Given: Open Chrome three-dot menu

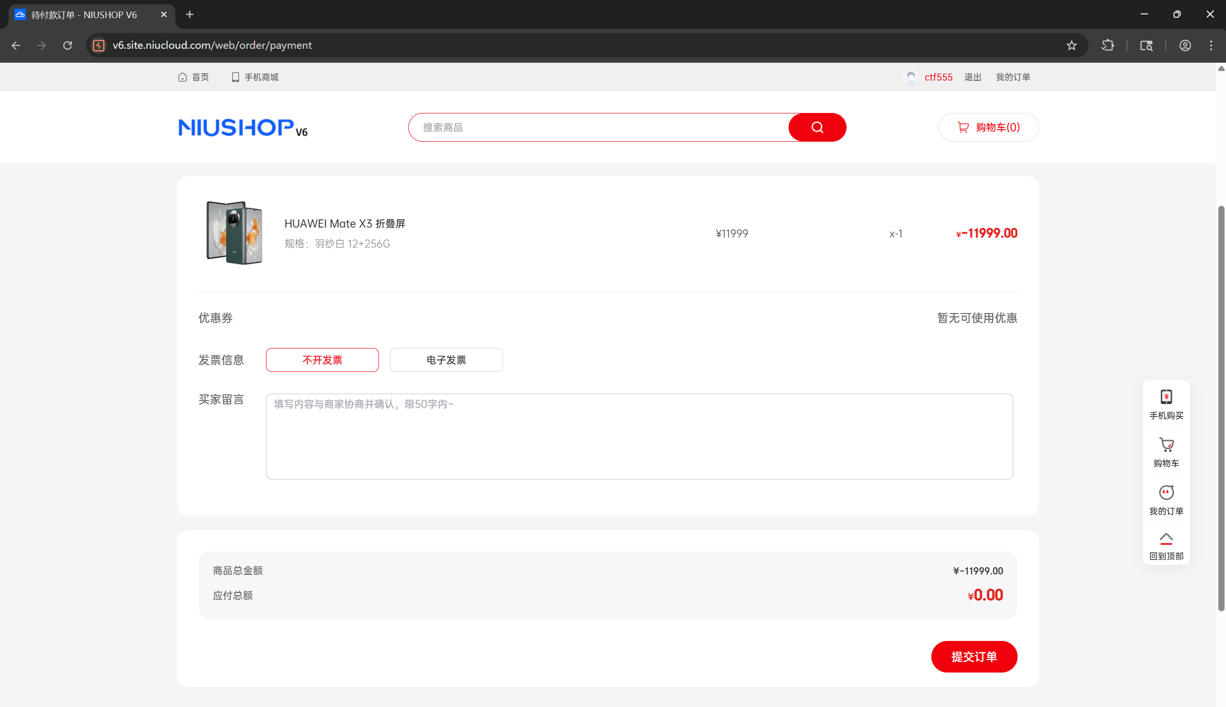Looking at the screenshot, I should tap(1211, 45).
